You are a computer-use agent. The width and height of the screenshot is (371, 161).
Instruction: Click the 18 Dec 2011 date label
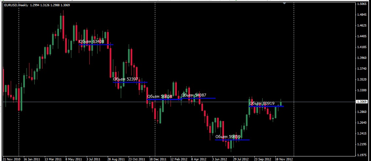tap(158, 159)
